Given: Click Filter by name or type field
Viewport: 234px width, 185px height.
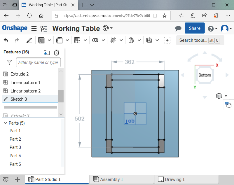Looking at the screenshot, I should (x=38, y=62).
